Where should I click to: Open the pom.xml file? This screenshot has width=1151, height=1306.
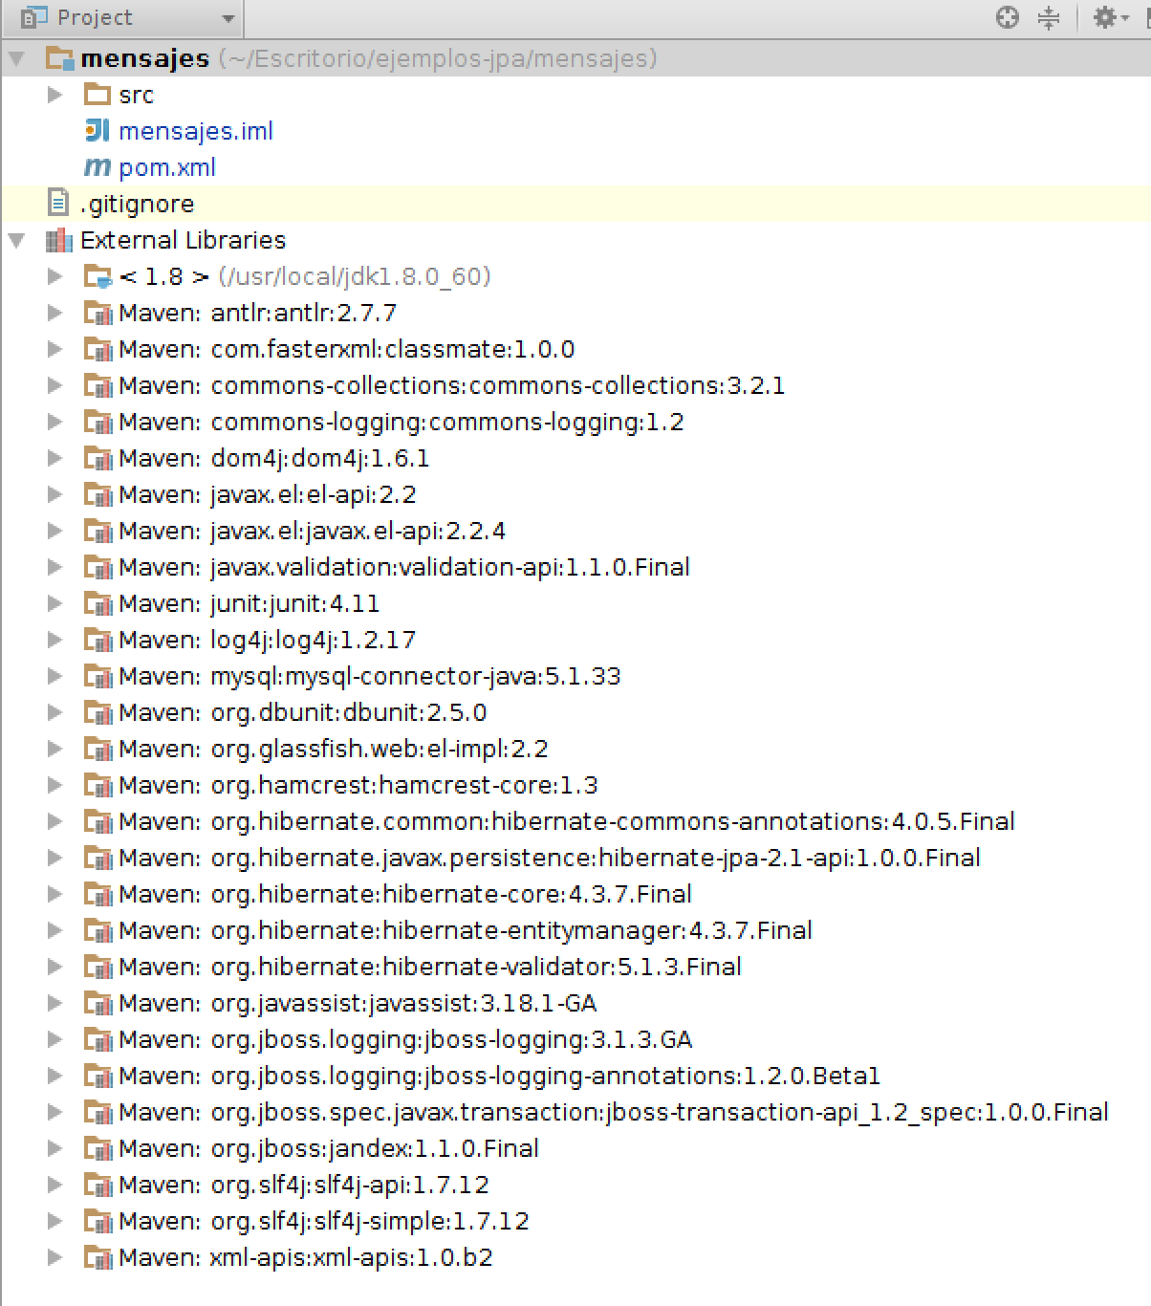point(166,167)
